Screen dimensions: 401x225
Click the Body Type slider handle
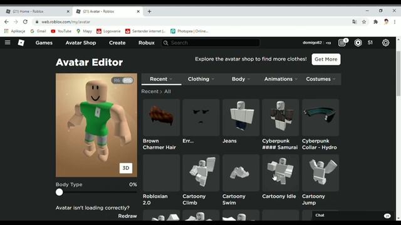tap(60, 192)
